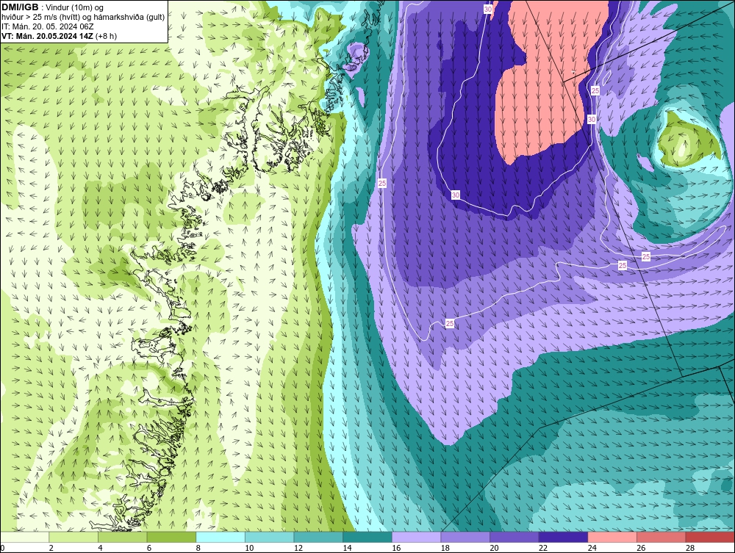
Task: Click the 25 contour label on the teal band near Greenland
Action: point(382,183)
